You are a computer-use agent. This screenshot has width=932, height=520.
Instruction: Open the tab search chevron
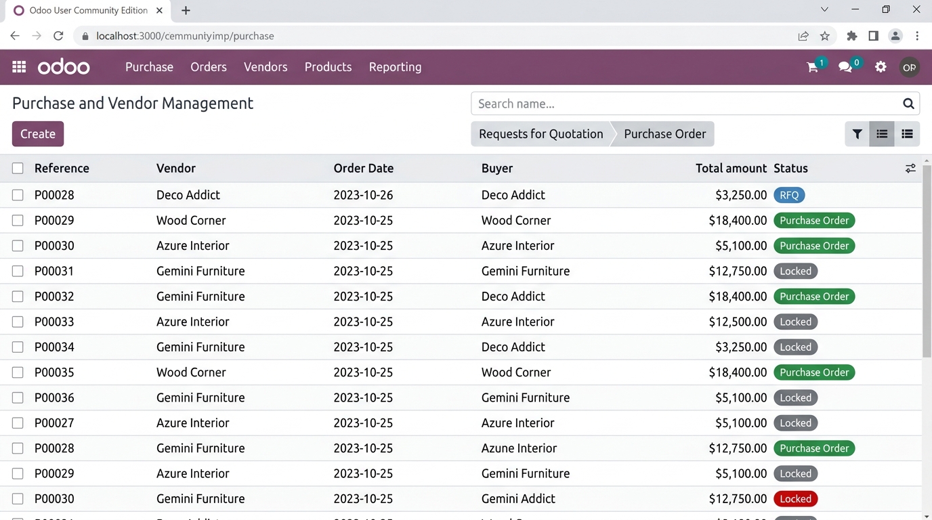point(824,9)
